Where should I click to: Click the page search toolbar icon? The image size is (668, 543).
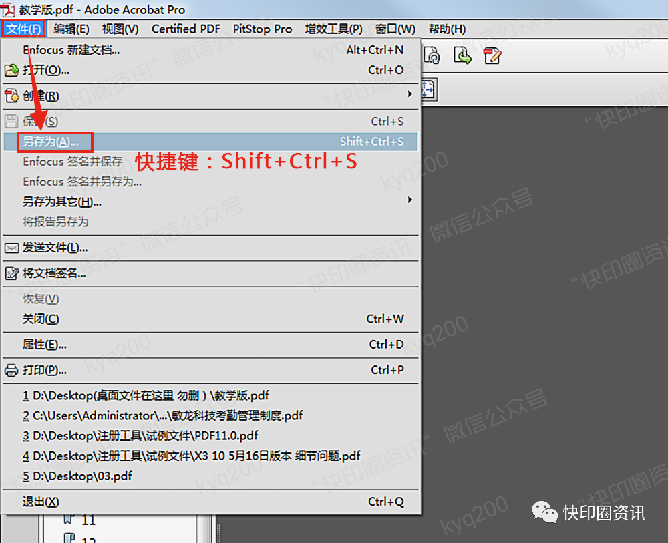pos(432,55)
